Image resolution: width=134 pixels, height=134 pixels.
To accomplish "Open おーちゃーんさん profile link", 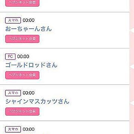I will point(28,29).
